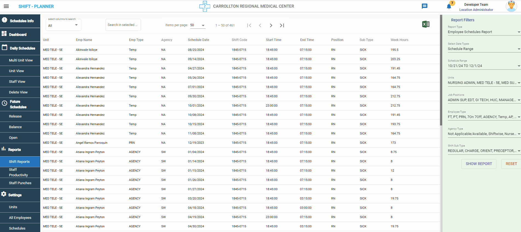
Task: Jump to the last page of results
Action: (x=282, y=25)
